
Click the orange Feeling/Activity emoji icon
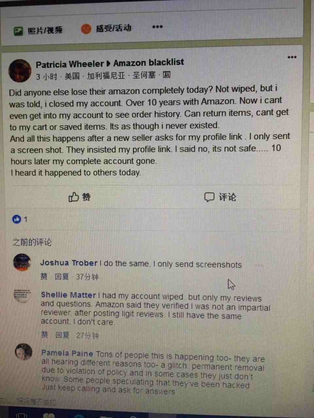(x=86, y=29)
